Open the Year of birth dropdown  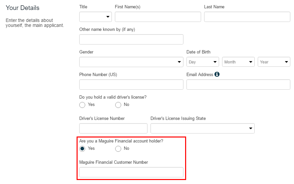tap(274, 62)
